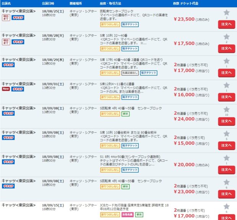Click the 名義記載なし tag on the 18/08/29 listing
237x220 pixels.
tap(130, 73)
